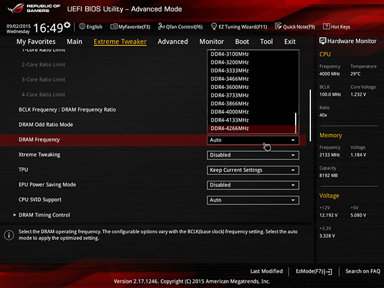Switch to the Boot tab
This screenshot has width=384, height=288.
pos(242,42)
